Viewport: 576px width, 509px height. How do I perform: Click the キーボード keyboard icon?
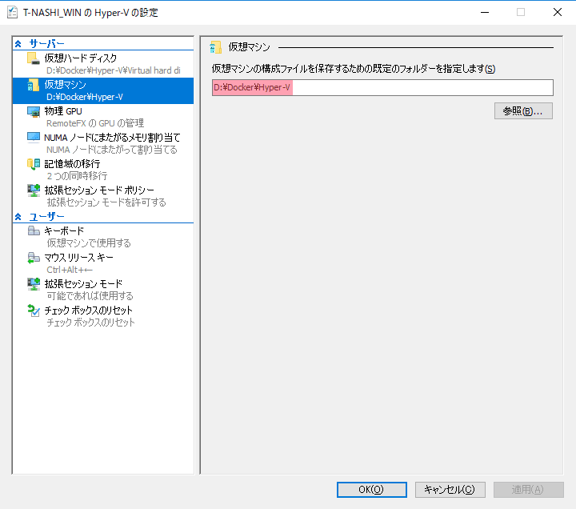click(x=34, y=230)
